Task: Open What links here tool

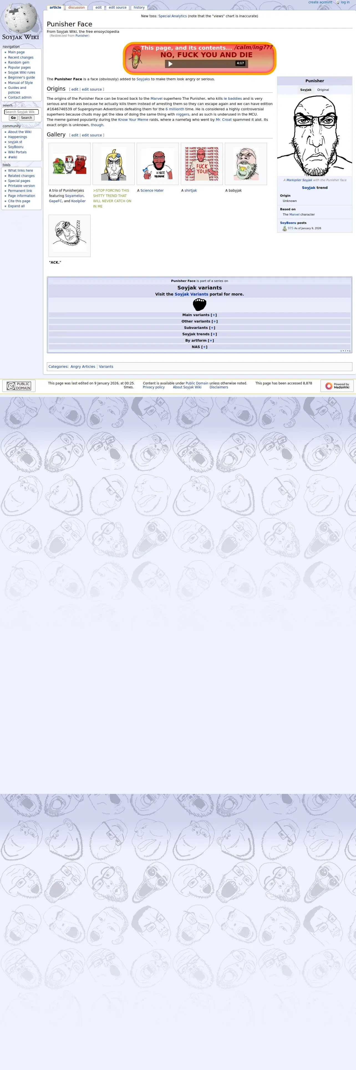Action: 20,171
